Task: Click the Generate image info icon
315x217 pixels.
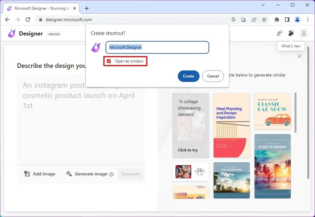Action: click(x=111, y=174)
